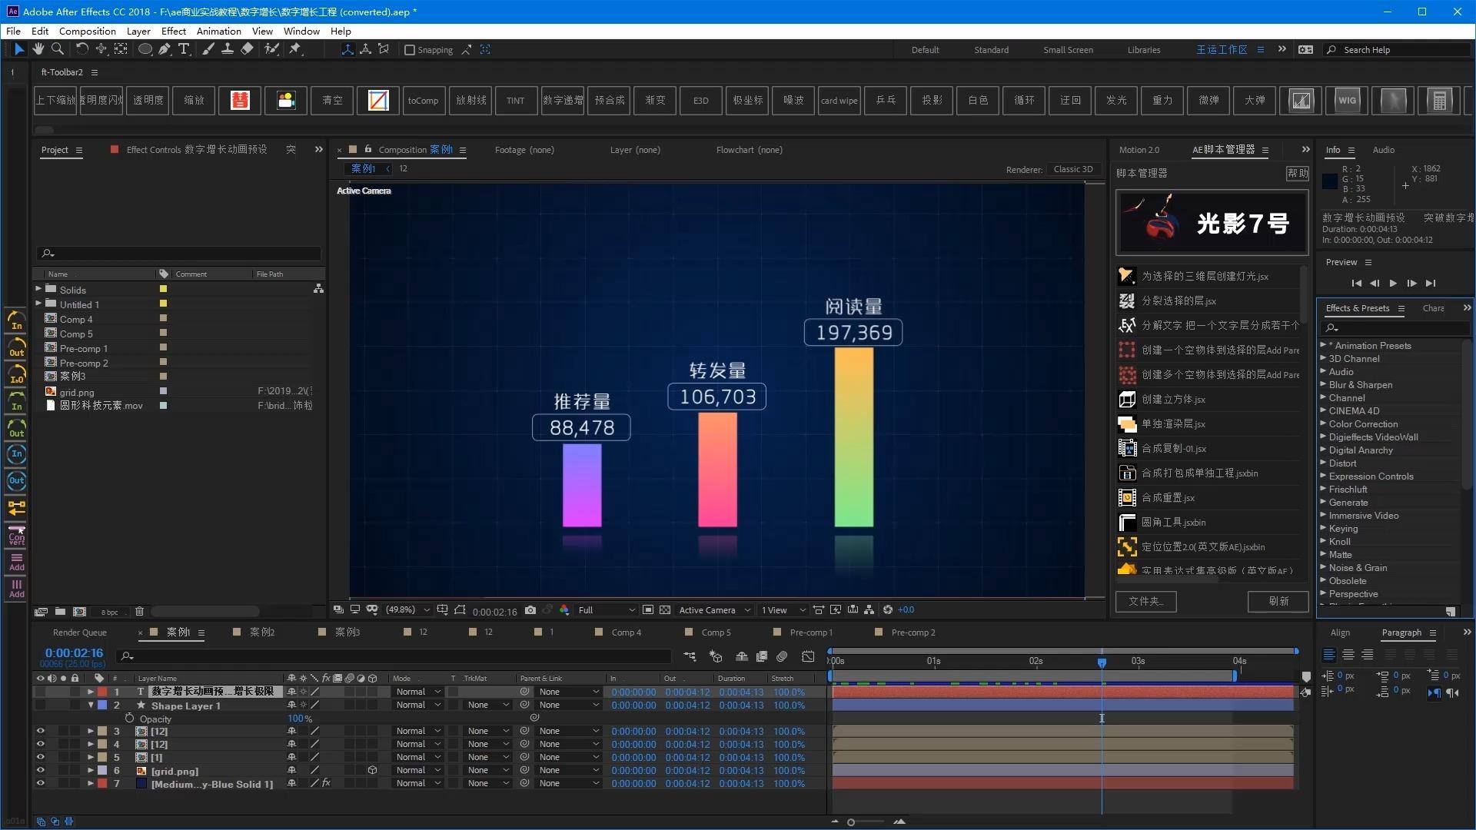Viewport: 1476px width, 830px height.
Task: Click the red slash icon in ft-Toolbar2
Action: (x=378, y=101)
